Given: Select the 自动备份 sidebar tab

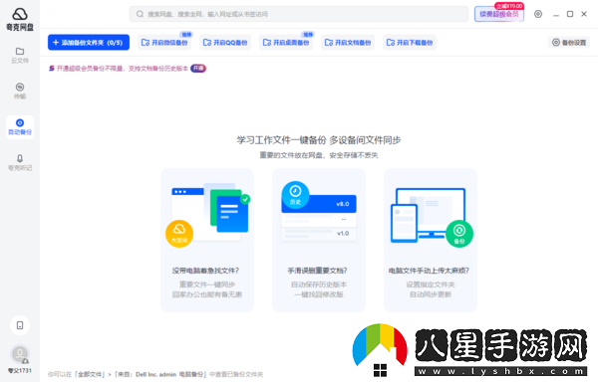Looking at the screenshot, I should point(20,127).
